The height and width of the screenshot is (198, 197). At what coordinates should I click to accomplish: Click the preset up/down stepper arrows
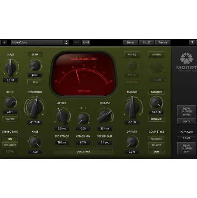tap(66, 43)
